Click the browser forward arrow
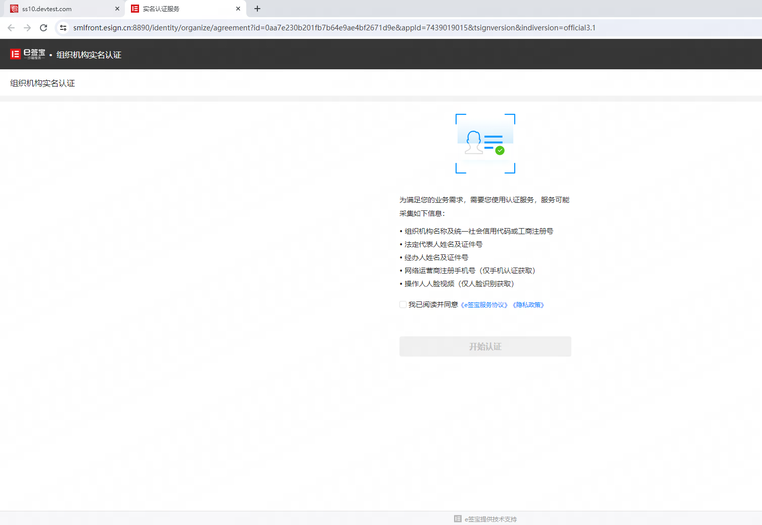This screenshot has width=762, height=525. [27, 28]
